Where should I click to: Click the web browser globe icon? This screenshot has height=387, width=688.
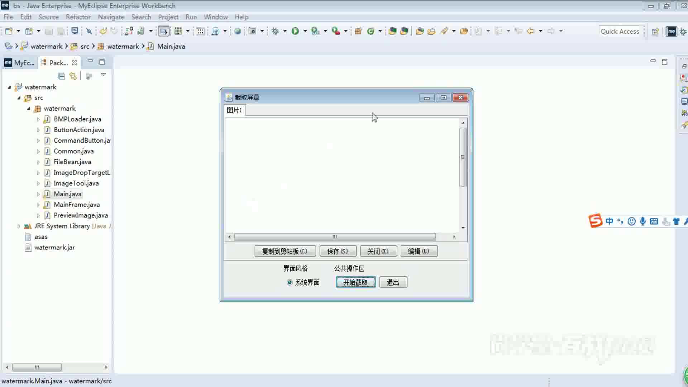237,31
